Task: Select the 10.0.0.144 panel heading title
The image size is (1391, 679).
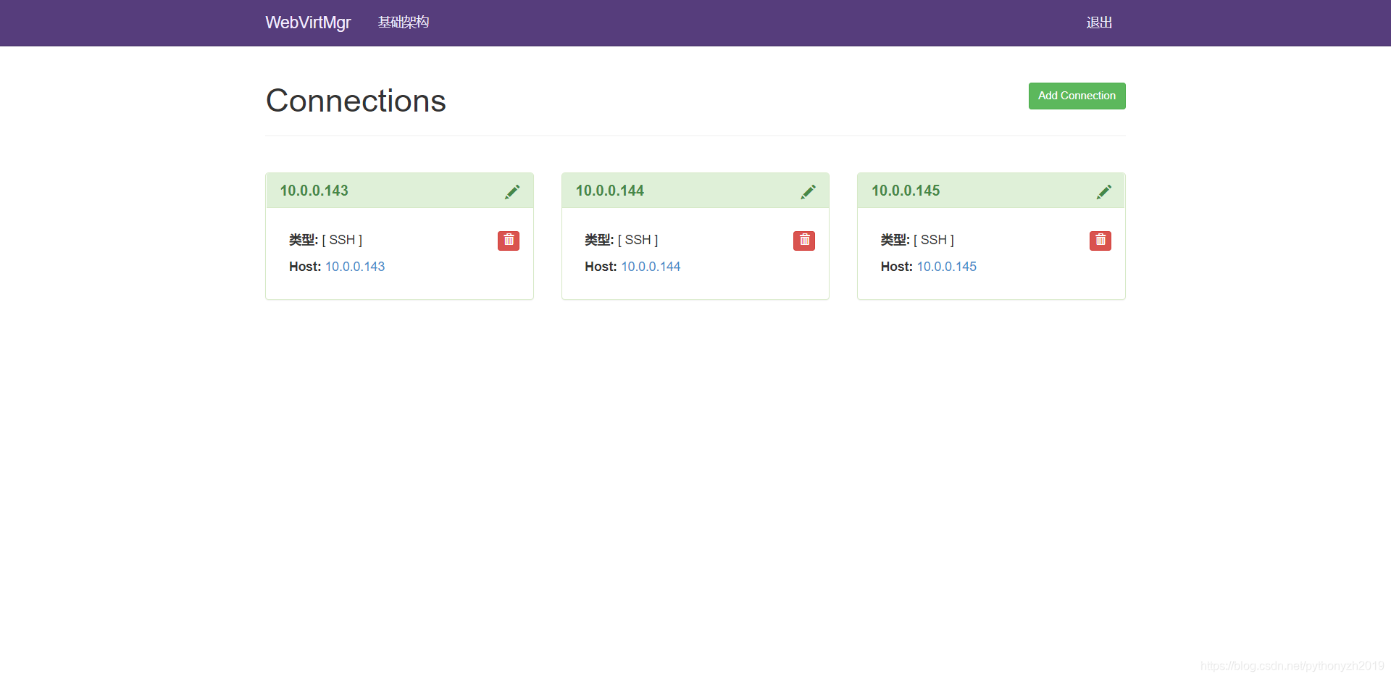Action: [x=610, y=191]
